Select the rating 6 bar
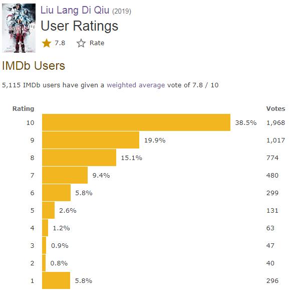The width and height of the screenshot is (291, 293). [x=56, y=193]
